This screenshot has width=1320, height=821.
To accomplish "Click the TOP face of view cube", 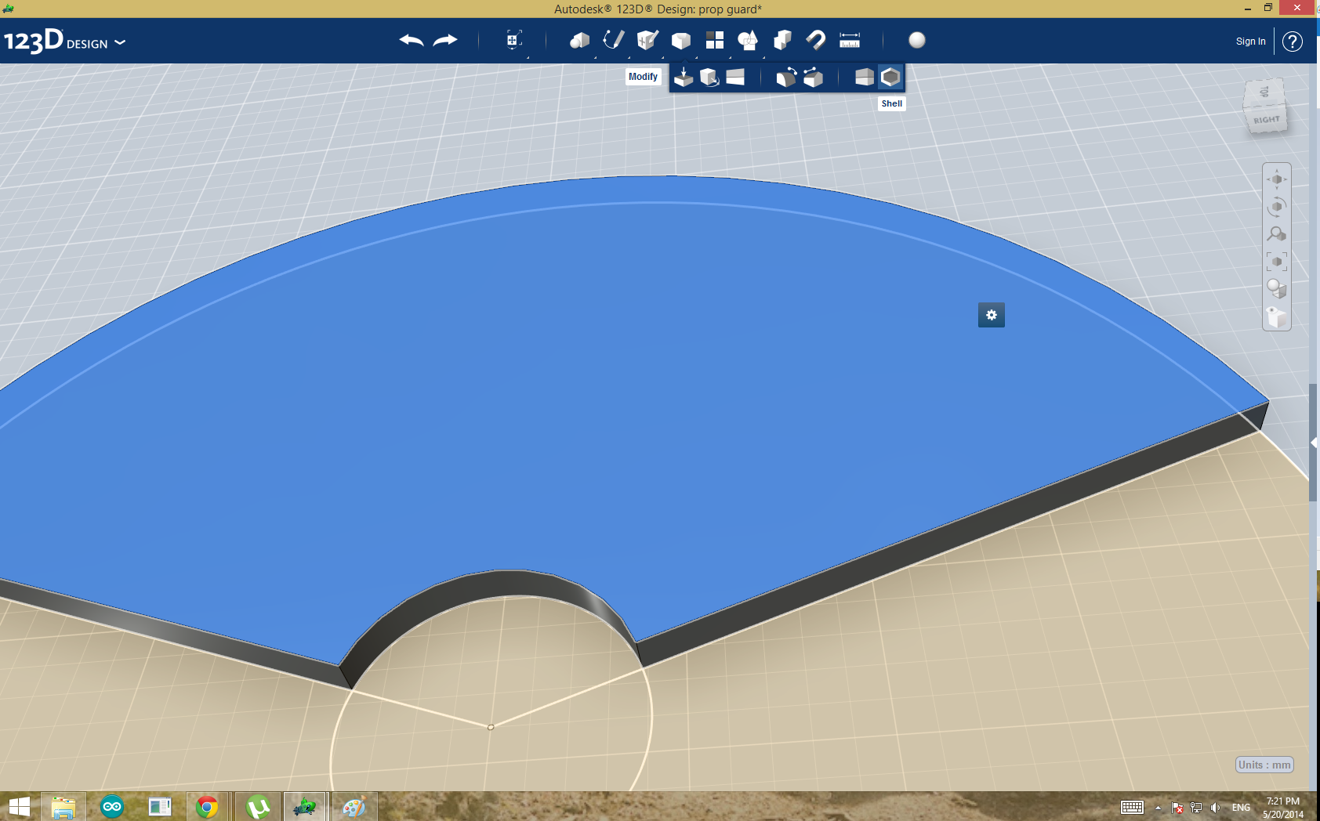I will click(1264, 92).
